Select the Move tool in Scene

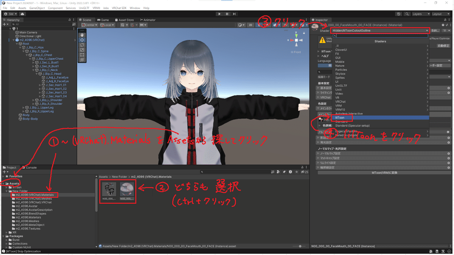click(x=82, y=40)
